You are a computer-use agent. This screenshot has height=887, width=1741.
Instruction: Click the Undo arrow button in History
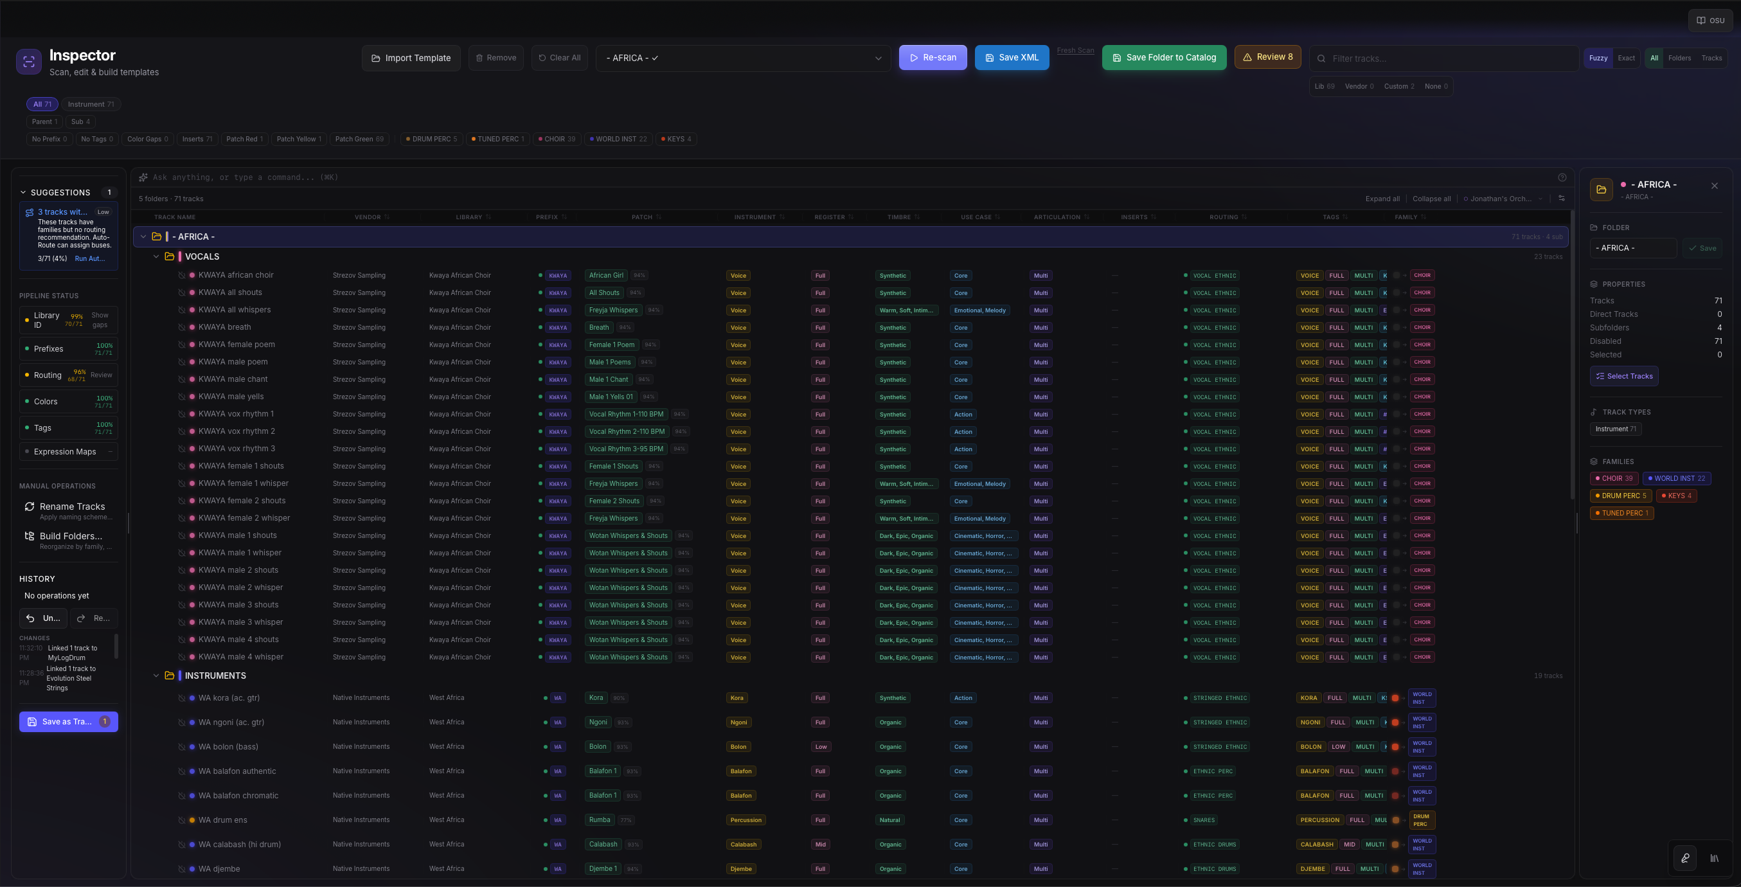click(43, 618)
